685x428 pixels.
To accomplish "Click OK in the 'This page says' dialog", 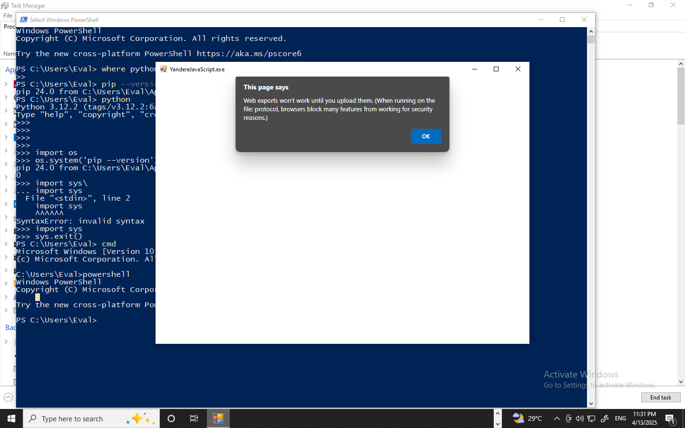I will tap(426, 136).
